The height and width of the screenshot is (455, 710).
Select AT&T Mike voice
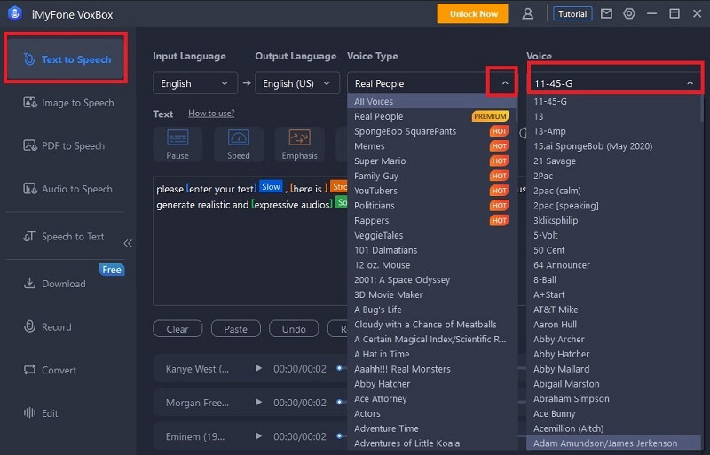[613, 310]
